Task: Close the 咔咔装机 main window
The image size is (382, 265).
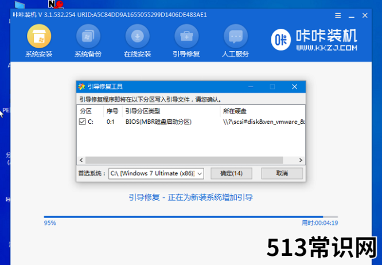Action: (x=365, y=15)
